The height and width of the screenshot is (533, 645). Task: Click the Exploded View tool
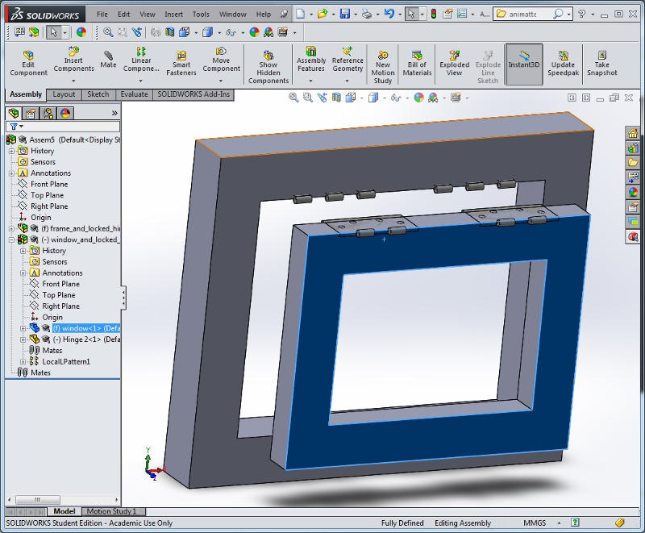pyautogui.click(x=454, y=63)
